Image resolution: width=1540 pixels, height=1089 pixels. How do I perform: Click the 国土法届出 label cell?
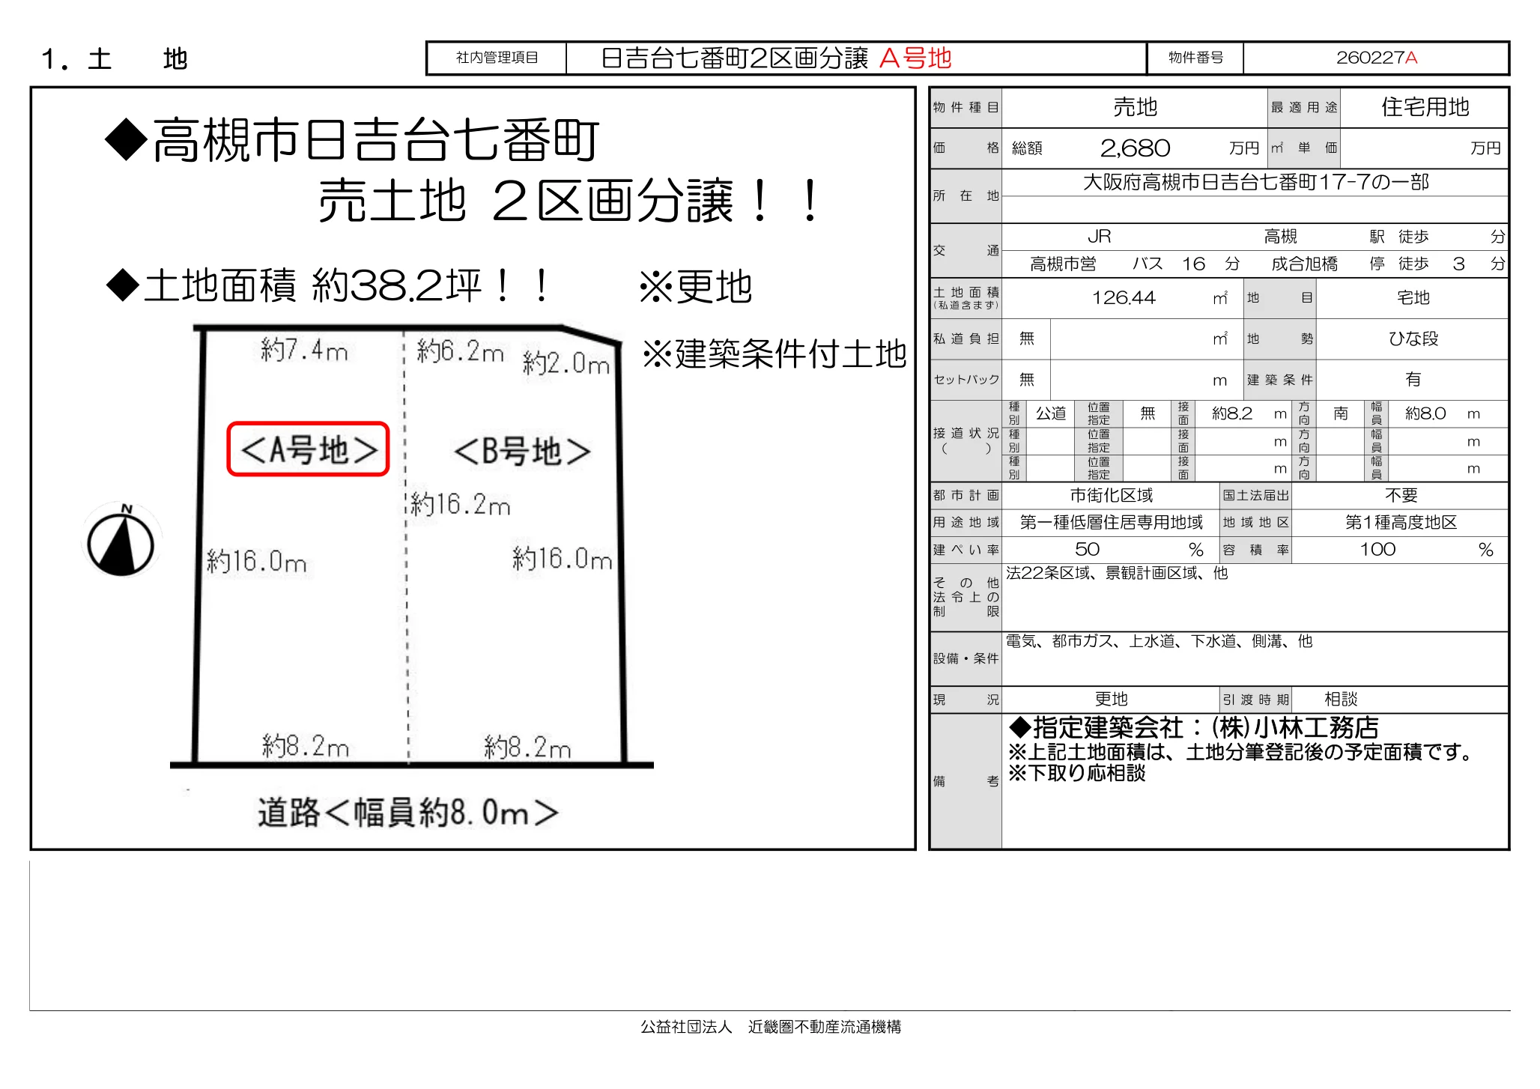pos(1255,495)
